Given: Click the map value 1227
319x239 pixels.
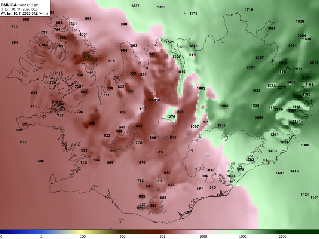Looking at the screenshot, I should [135, 6].
